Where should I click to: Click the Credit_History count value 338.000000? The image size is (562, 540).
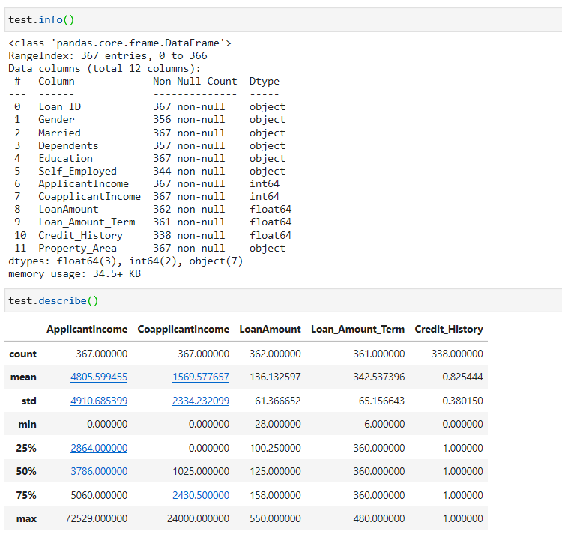tap(457, 354)
